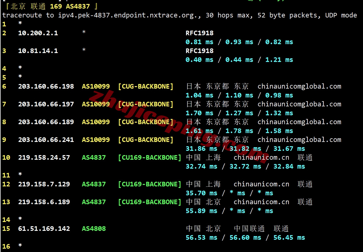Image resolution: width=363 pixels, height=252 pixels.
Task: Select IP 203.160.66.198 on hop 6
Action: (x=46, y=86)
